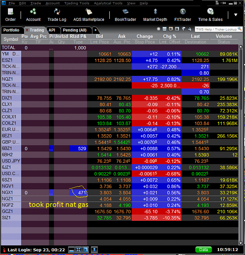Sort by the Last column header
The image size is (245, 255).
tap(195, 36)
